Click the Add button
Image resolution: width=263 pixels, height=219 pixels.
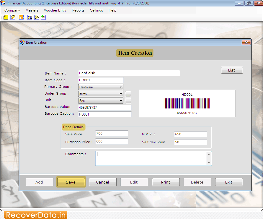tap(40, 182)
